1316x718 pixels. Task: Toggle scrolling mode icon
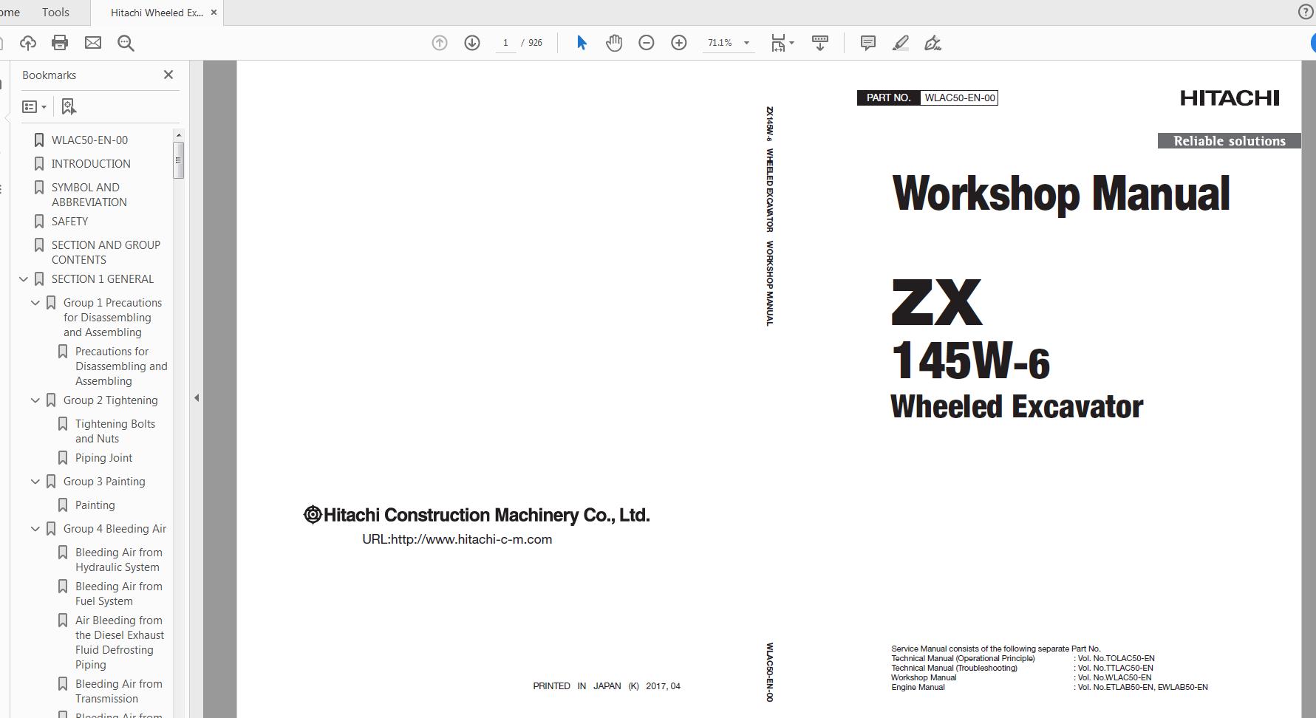pyautogui.click(x=820, y=43)
